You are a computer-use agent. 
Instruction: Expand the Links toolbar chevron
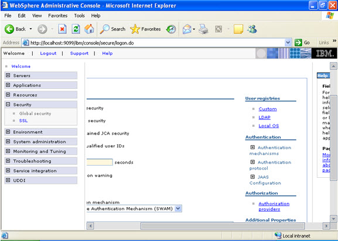334,41
